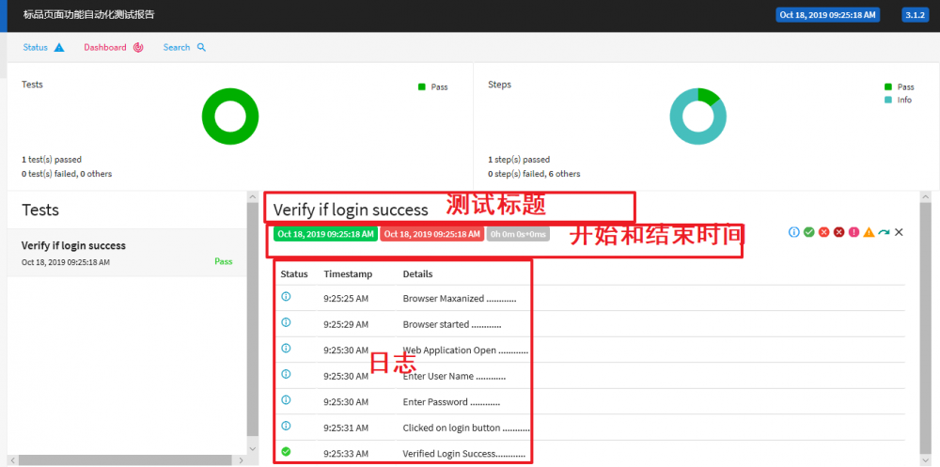The width and height of the screenshot is (940, 467).
Task: Click info icon on Browser Maxanized row
Action: pos(286,296)
